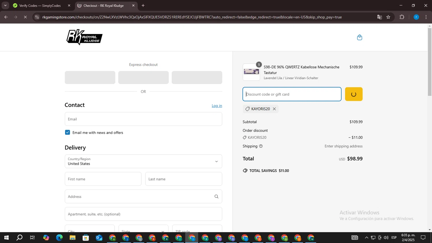The image size is (432, 243).
Task: Show hidden system tray icons
Action: click(366, 238)
